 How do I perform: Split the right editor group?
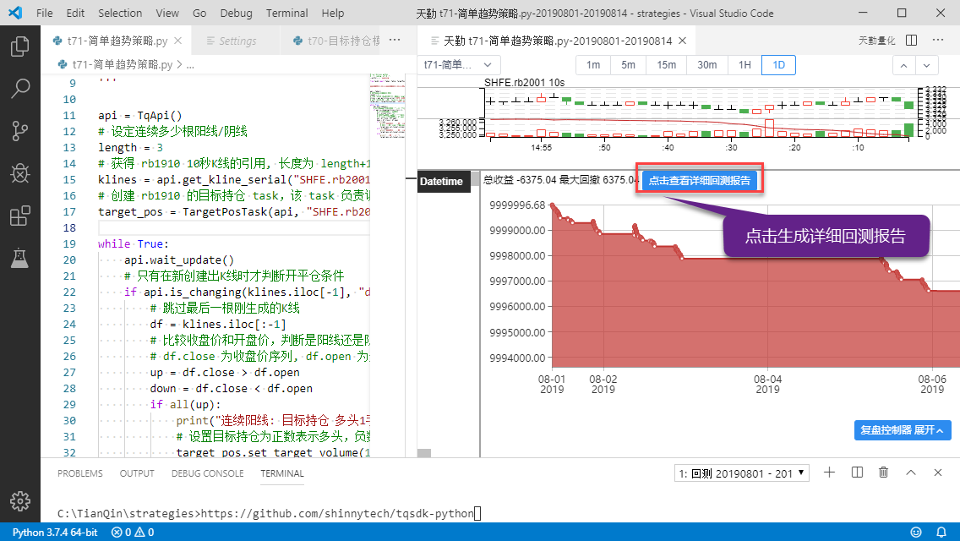[x=912, y=40]
